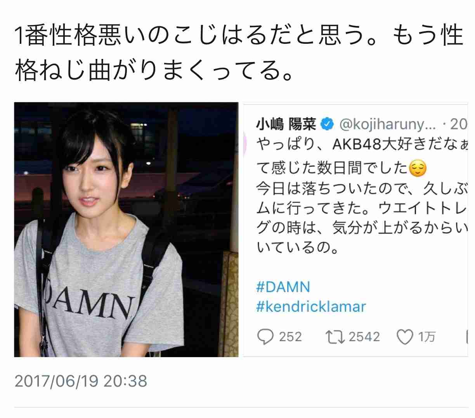475x418 pixels.
Task: Click the partially visible icon after likes
Action: tap(466, 337)
